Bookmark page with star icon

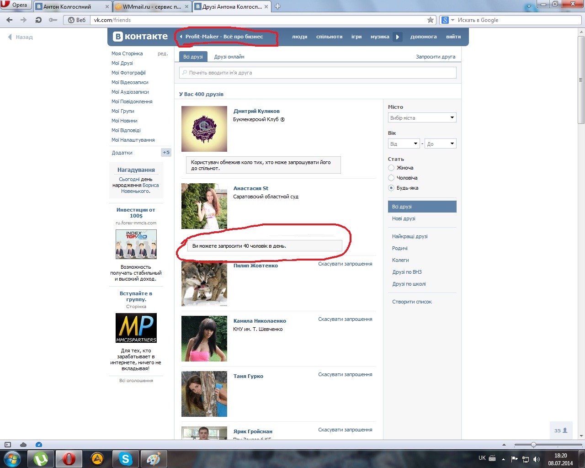(x=430, y=20)
